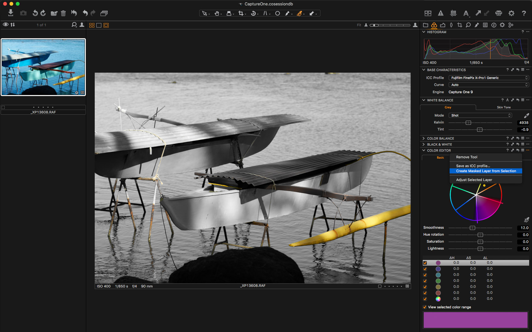Open the Curve Auto dropdown
Screen dimensions: 532x332
point(488,85)
